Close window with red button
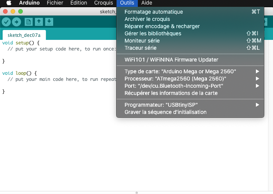 [x=5, y=11]
